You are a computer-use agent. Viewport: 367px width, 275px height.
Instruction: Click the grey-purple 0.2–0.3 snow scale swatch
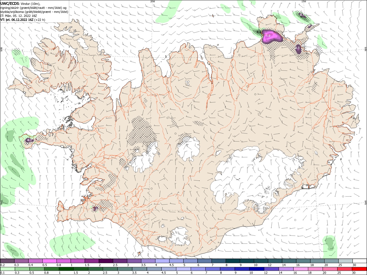[x=7, y=261]
